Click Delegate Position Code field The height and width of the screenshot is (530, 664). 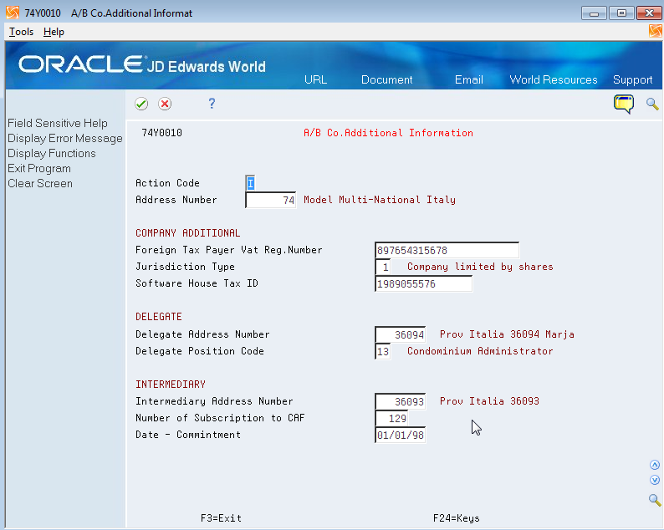[x=383, y=351]
